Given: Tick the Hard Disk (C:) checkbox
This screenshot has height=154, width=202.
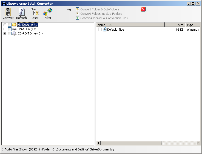Looking at the screenshot, I should coord(10,29).
